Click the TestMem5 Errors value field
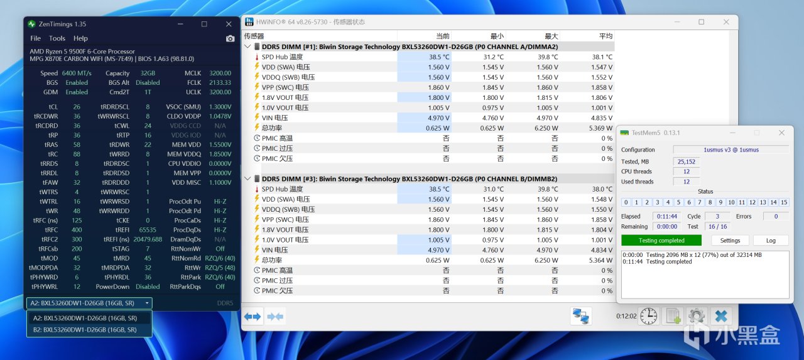The width and height of the screenshot is (804, 360). 776,216
